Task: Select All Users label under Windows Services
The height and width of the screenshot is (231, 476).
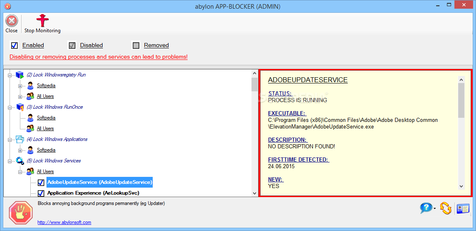Action: 45,171
